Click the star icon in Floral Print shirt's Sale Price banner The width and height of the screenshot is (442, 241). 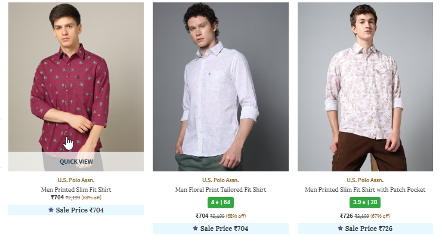click(x=195, y=229)
